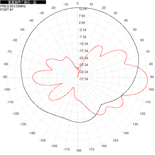Select the 150 degree angle label
Image resolution: width=155 pixels, height=155 pixels.
[116, 140]
